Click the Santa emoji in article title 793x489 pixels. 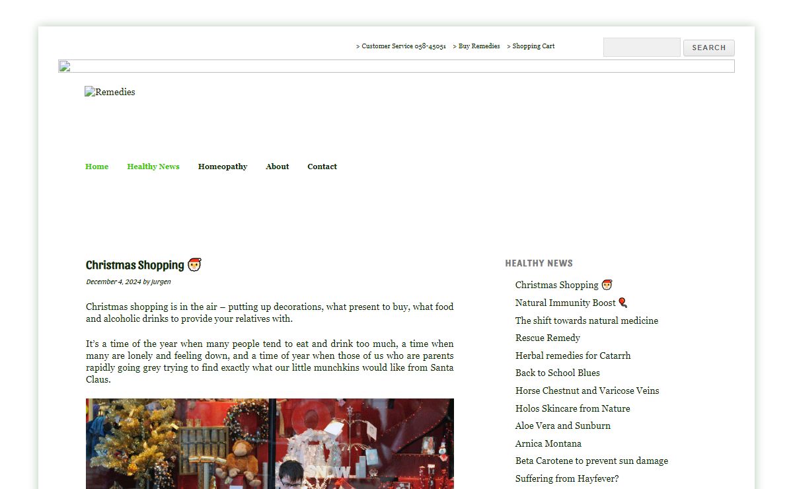click(194, 265)
